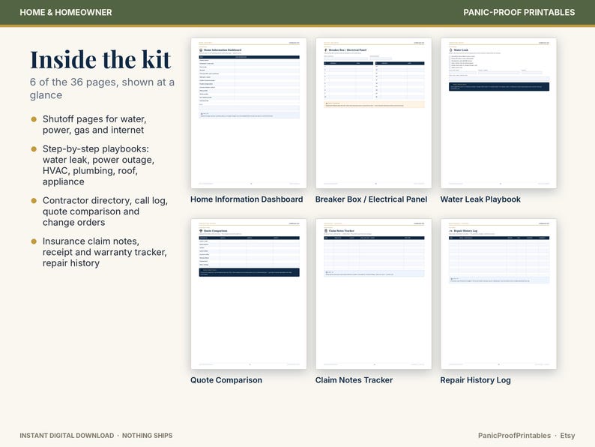Click the 'Etsy' footer text
595x447 pixels.
click(567, 436)
